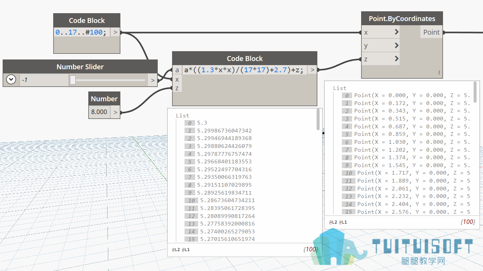Edit the 0..17..#100 code text
This screenshot has width=483, height=271.
point(81,32)
